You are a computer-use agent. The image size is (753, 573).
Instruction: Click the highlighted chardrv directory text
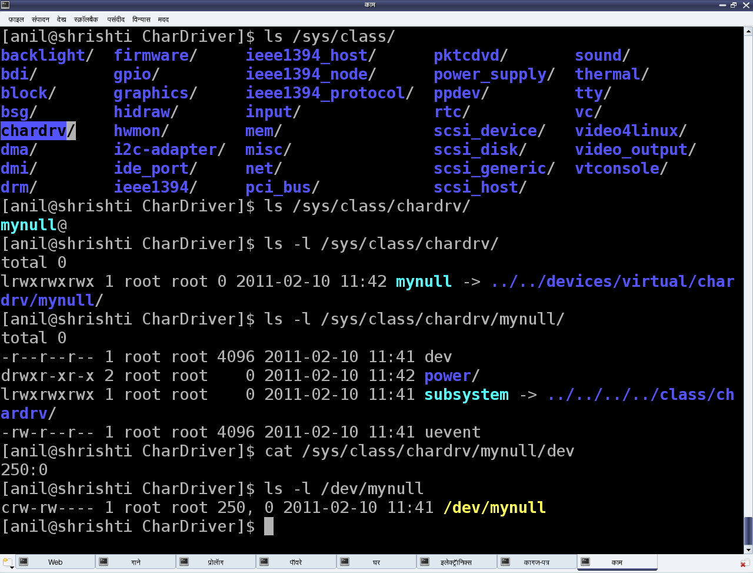tap(34, 131)
